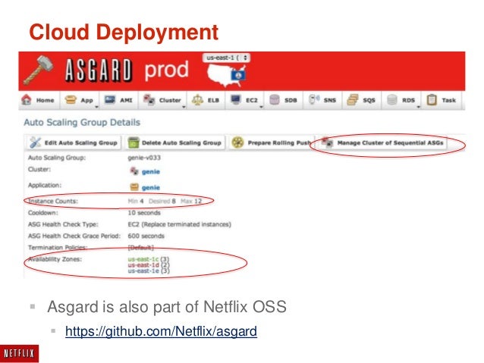Click the Home house icon
Screen dimensions: 484x363
(27, 99)
